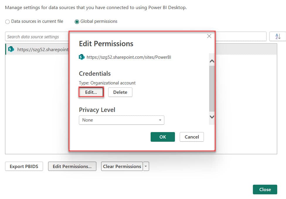Image resolution: width=286 pixels, height=199 pixels.
Task: Click Clear Permissions button
Action: pyautogui.click(x=122, y=166)
